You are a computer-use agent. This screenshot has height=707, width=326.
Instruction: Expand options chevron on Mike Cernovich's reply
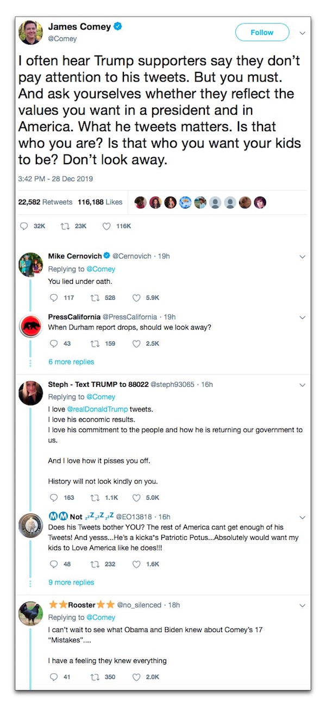pyautogui.click(x=303, y=256)
